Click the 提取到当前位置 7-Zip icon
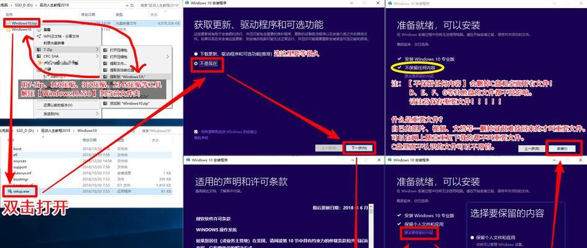 [105, 69]
